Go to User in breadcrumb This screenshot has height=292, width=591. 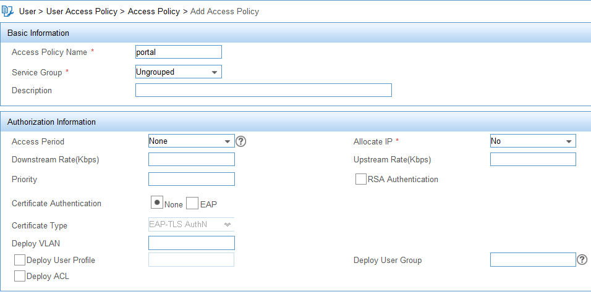tap(27, 11)
